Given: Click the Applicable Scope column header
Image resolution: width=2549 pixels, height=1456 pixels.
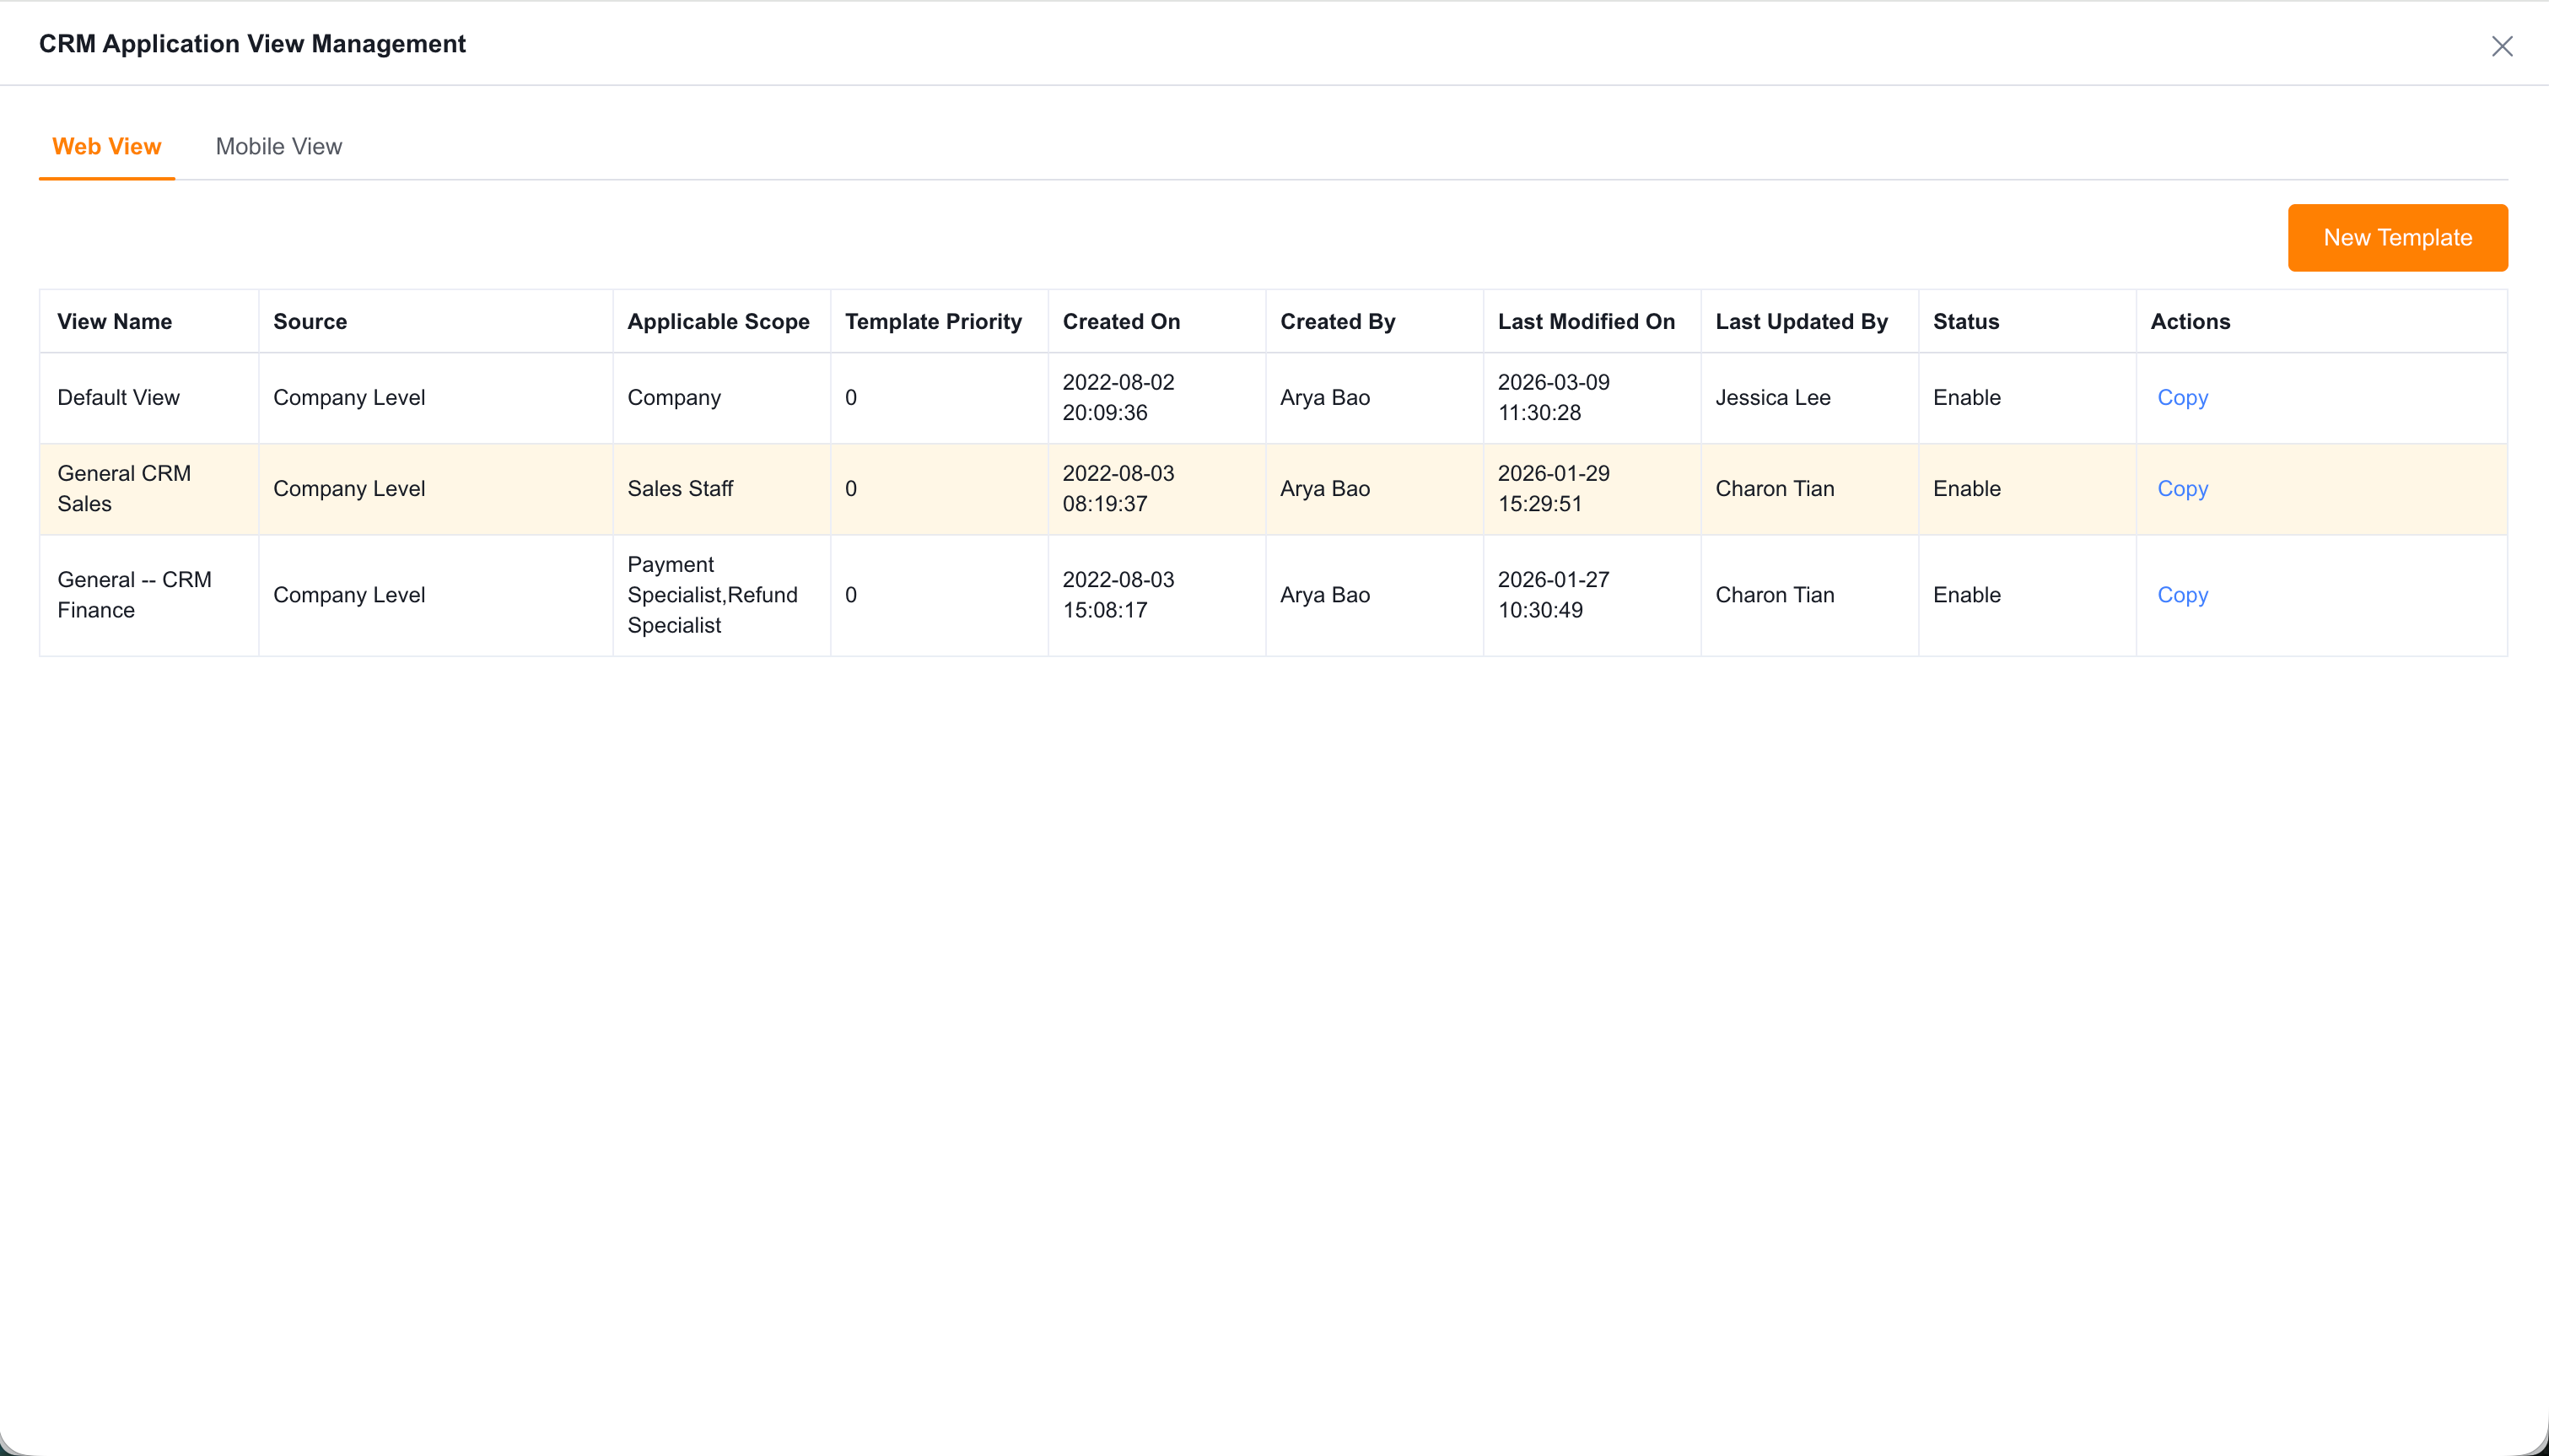Looking at the screenshot, I should (x=722, y=322).
